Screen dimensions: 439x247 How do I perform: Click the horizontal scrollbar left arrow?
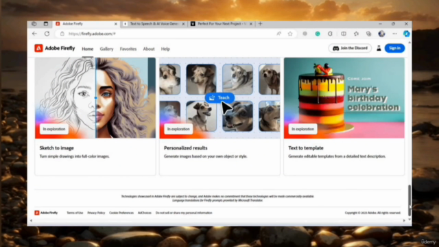31,221
